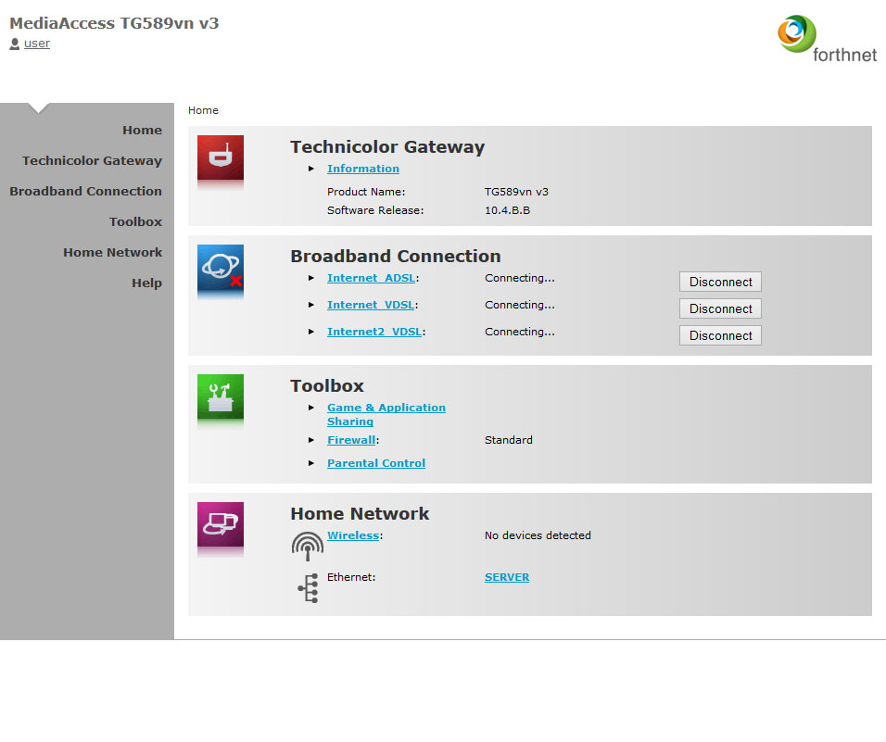The image size is (886, 742).
Task: Click the 'No devices detected' text
Action: point(538,535)
